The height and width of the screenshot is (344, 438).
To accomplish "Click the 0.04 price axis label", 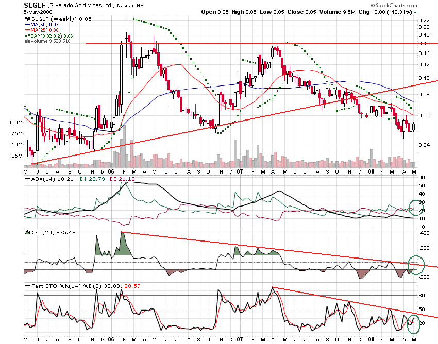I will 424,145.
